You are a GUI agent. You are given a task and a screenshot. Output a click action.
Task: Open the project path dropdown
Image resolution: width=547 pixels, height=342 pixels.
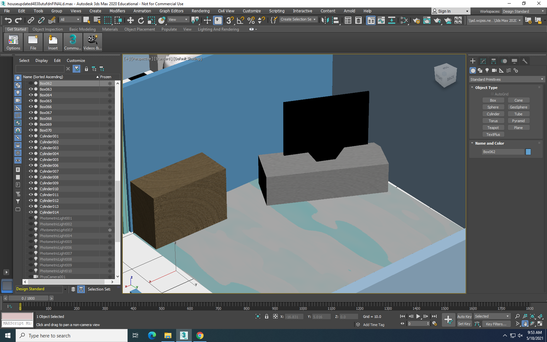[494, 20]
